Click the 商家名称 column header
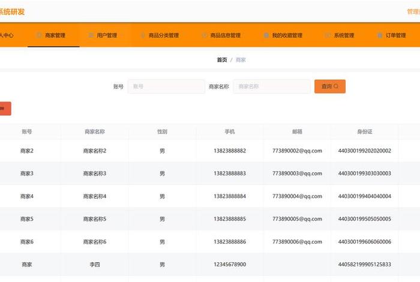 pyautogui.click(x=95, y=131)
